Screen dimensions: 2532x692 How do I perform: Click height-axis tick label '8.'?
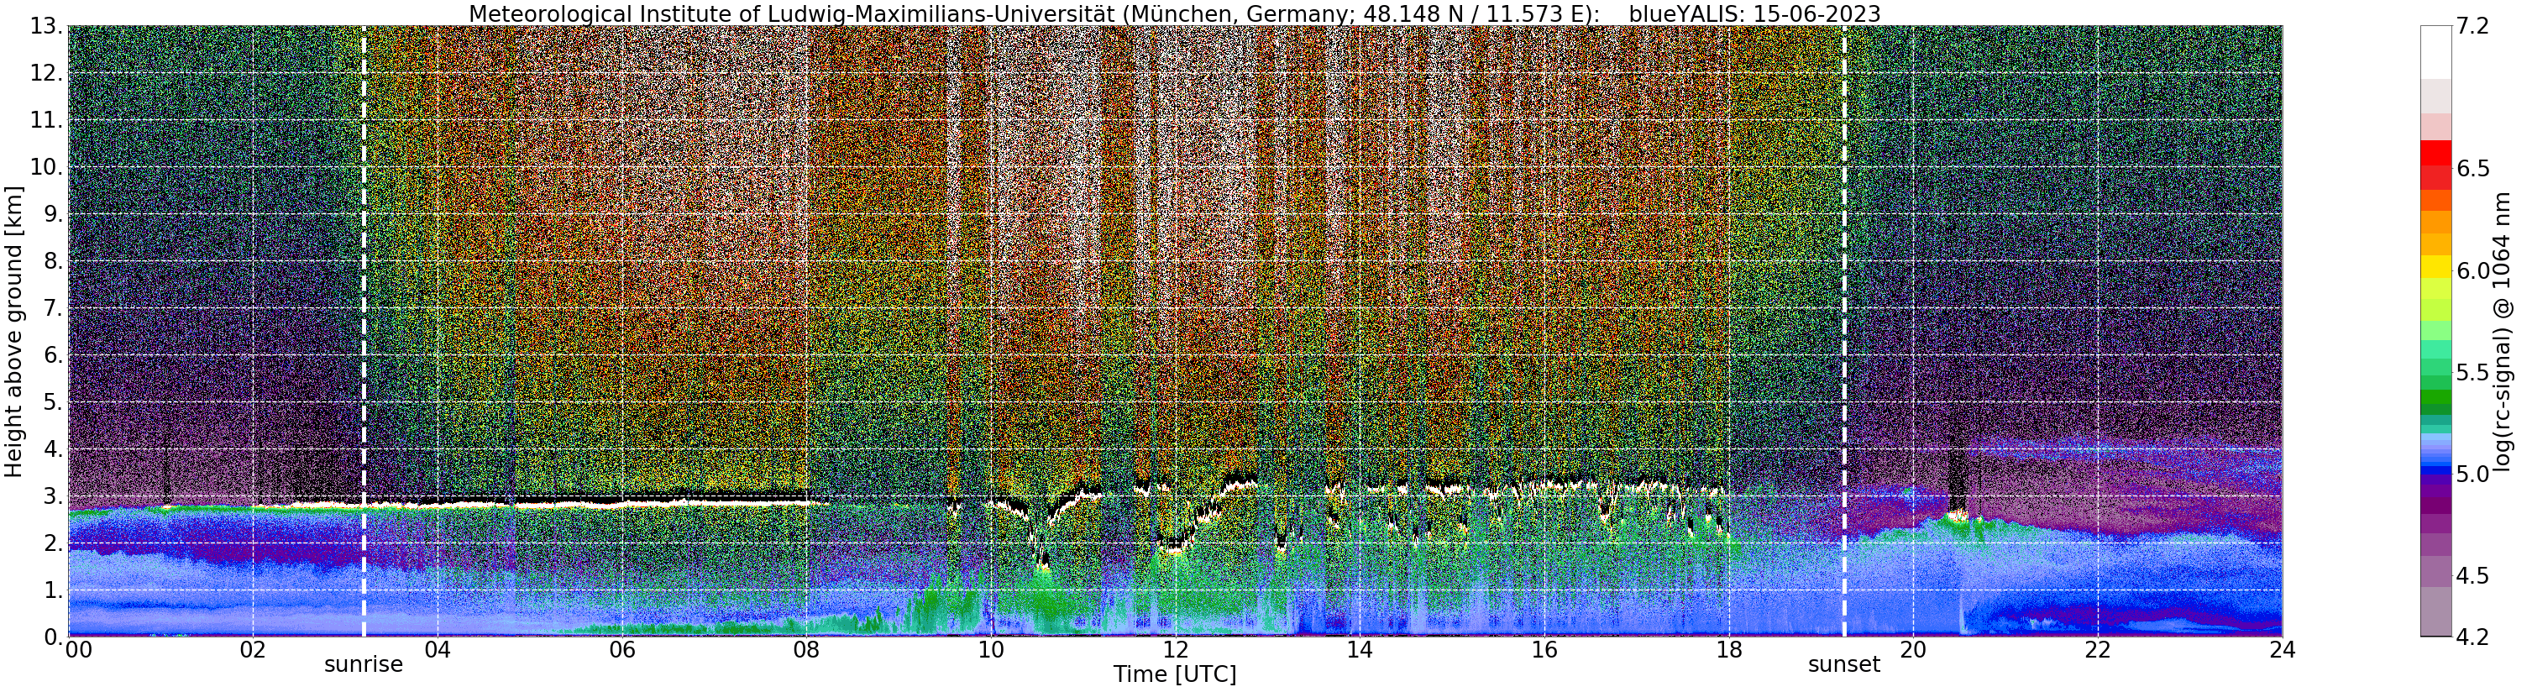coord(53,260)
